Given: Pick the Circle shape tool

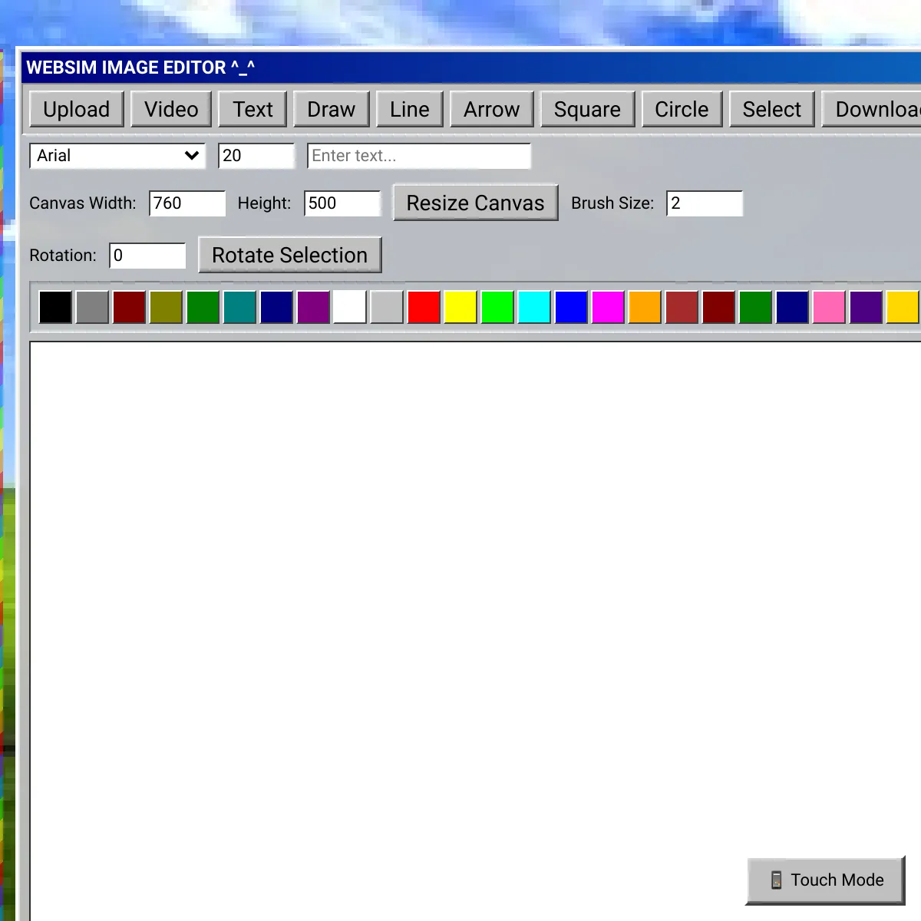Looking at the screenshot, I should pyautogui.click(x=681, y=108).
